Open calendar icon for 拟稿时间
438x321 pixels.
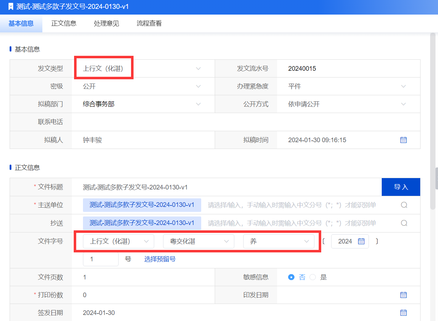tap(403, 140)
